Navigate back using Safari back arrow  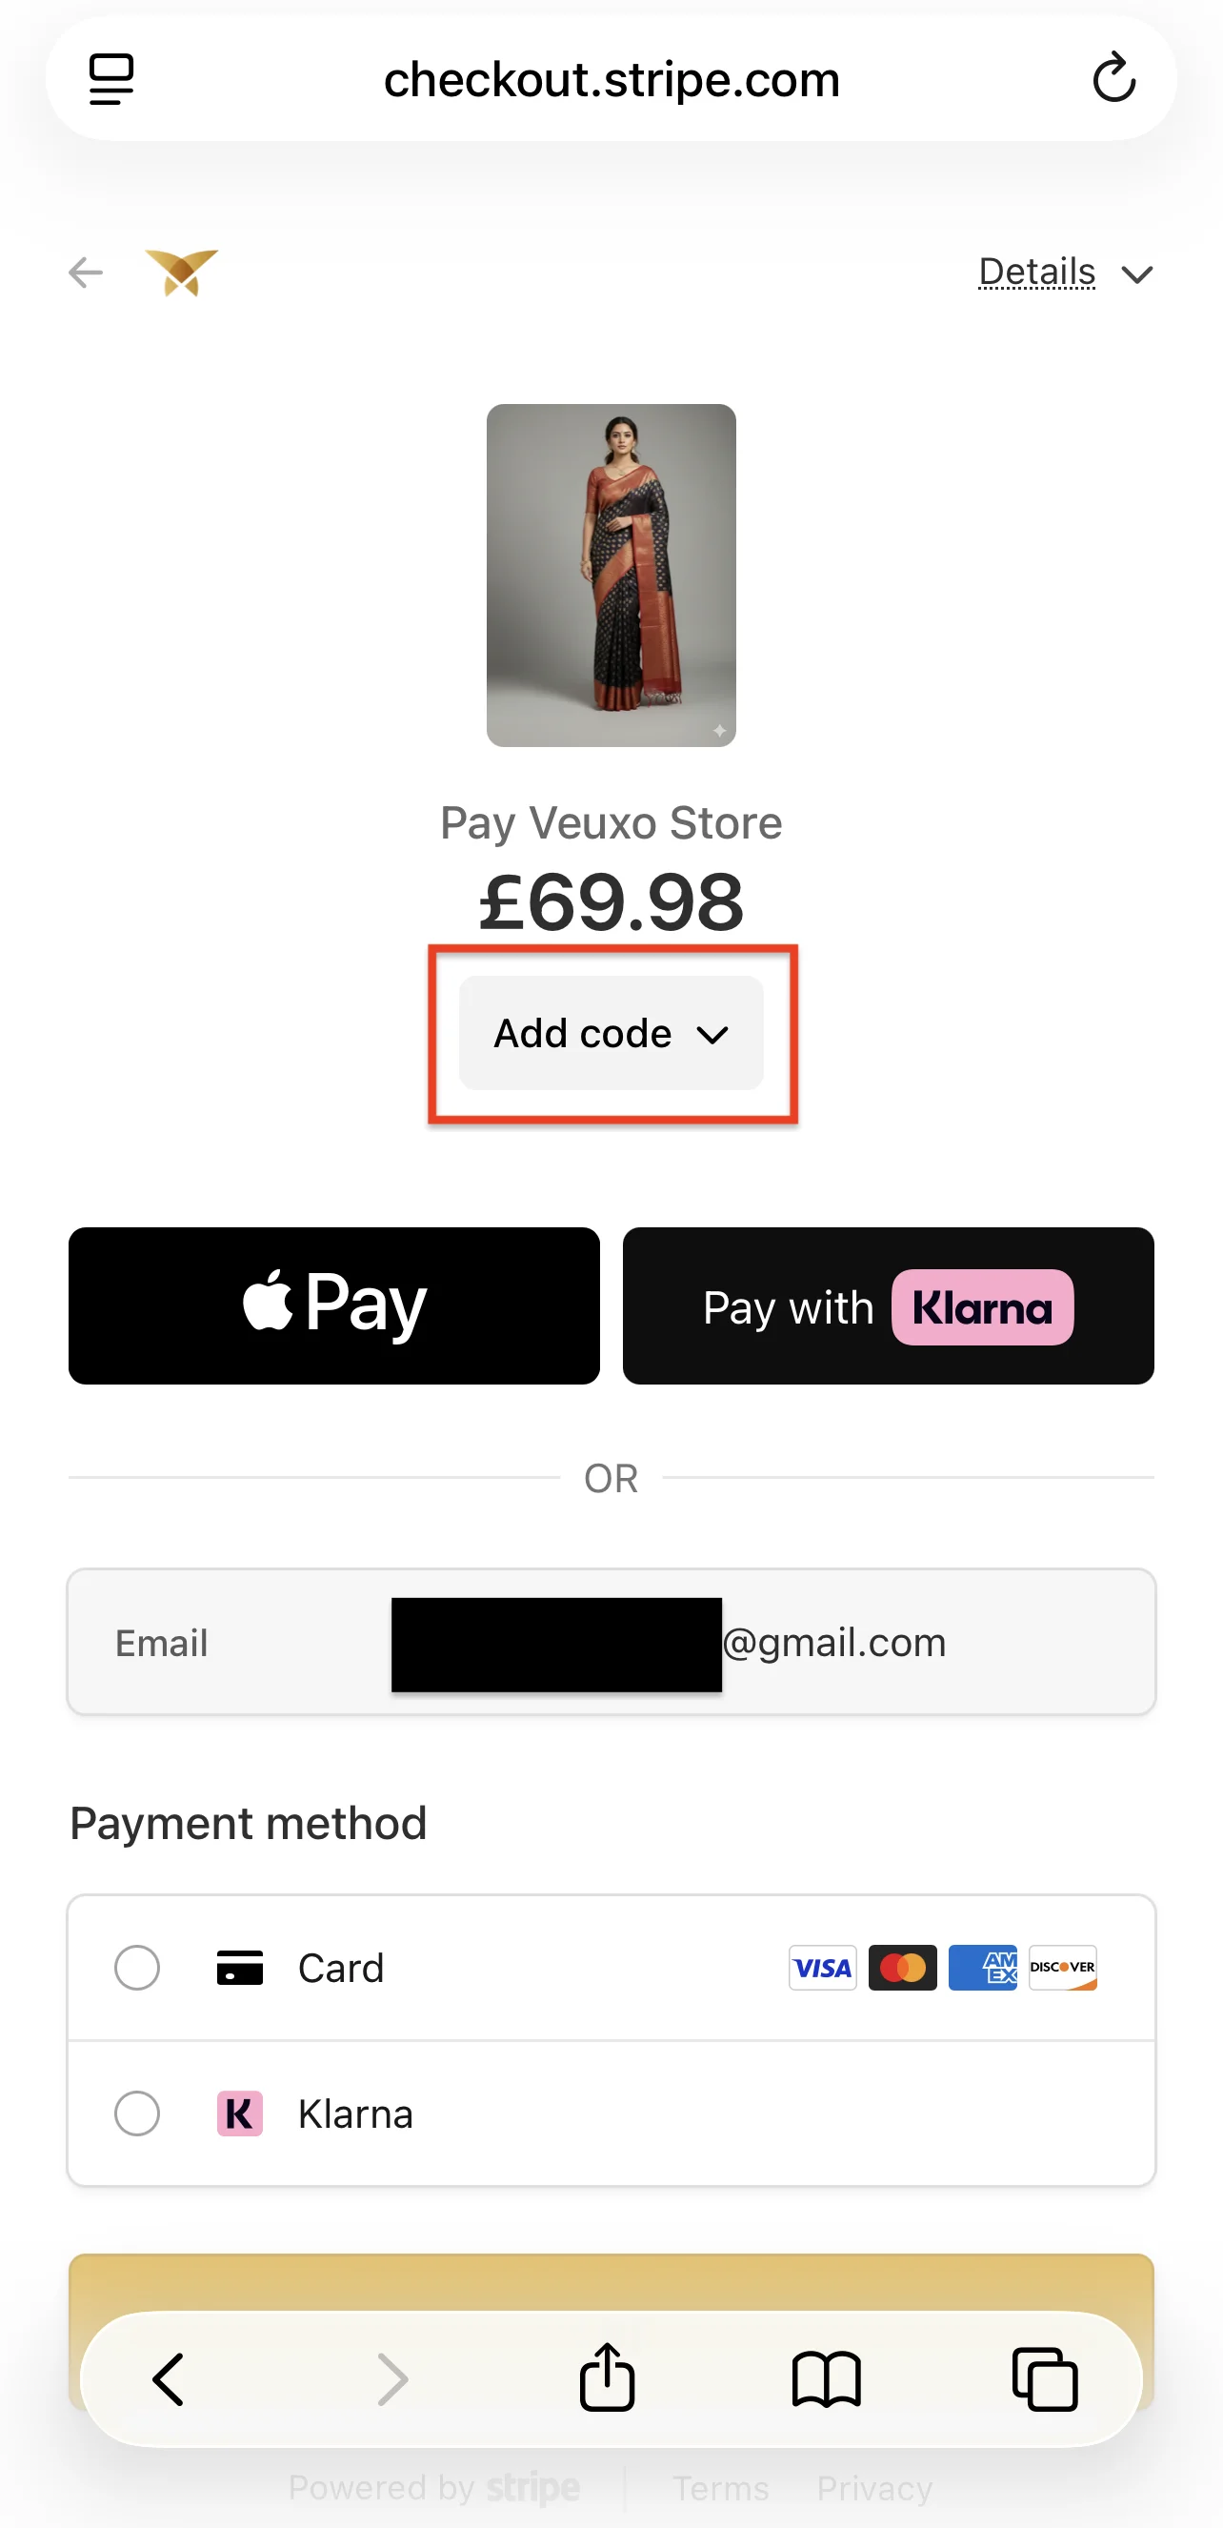pyautogui.click(x=166, y=2377)
